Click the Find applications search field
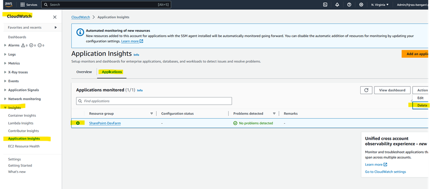The image size is (430, 189). click(x=154, y=101)
